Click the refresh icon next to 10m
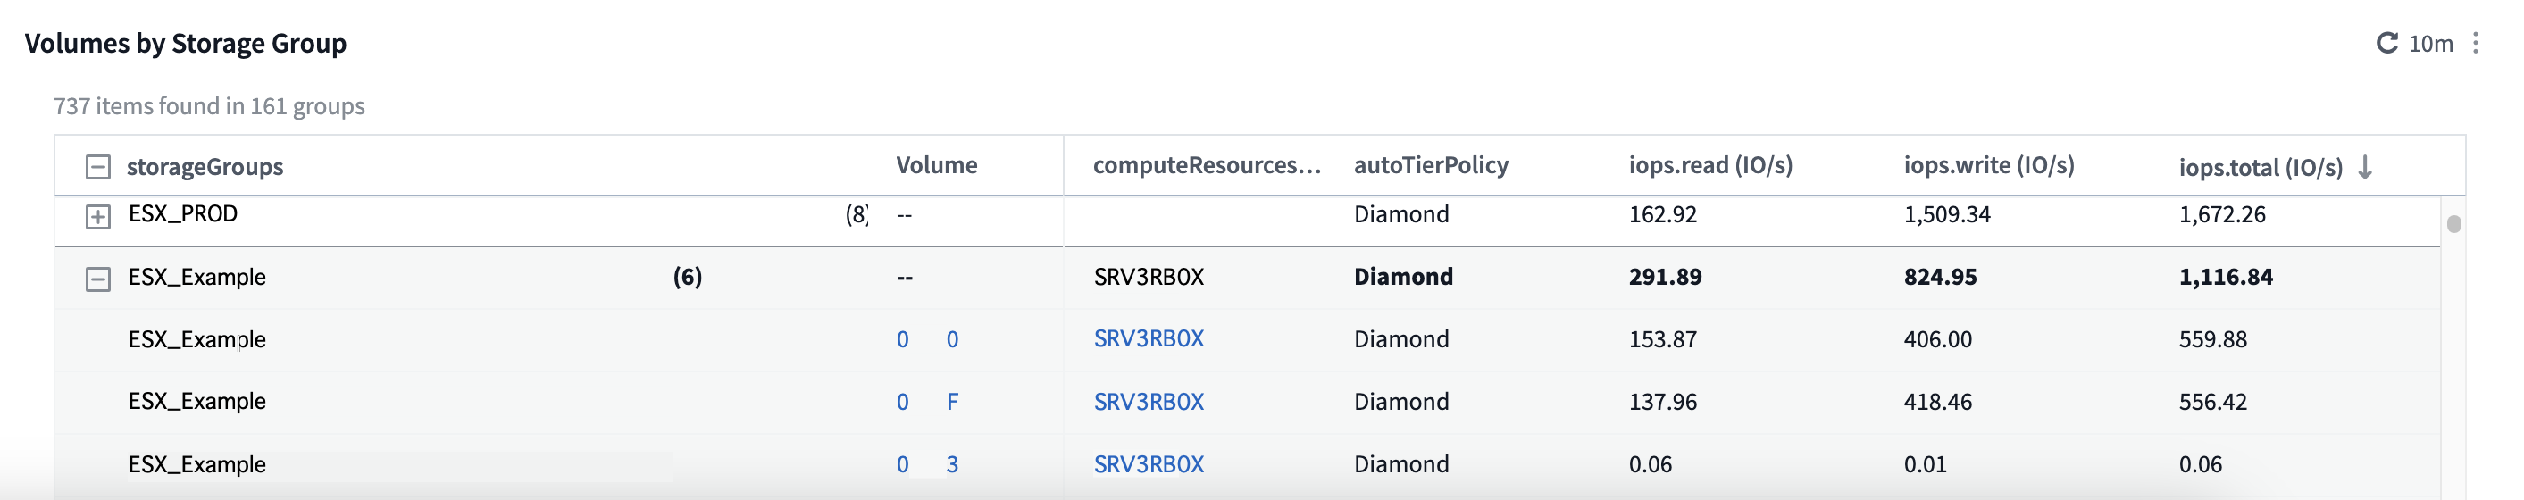The width and height of the screenshot is (2524, 500). tap(2386, 43)
